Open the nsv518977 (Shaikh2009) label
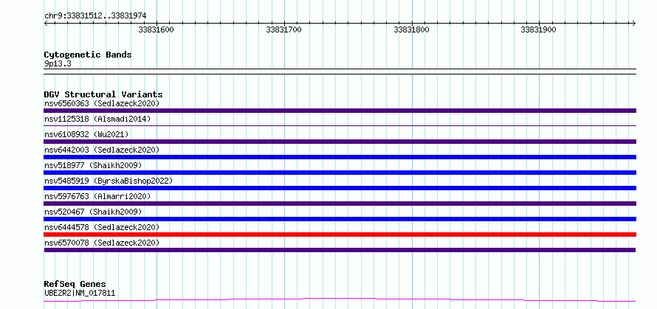Screen dimensions: 657x309 [x=93, y=165]
